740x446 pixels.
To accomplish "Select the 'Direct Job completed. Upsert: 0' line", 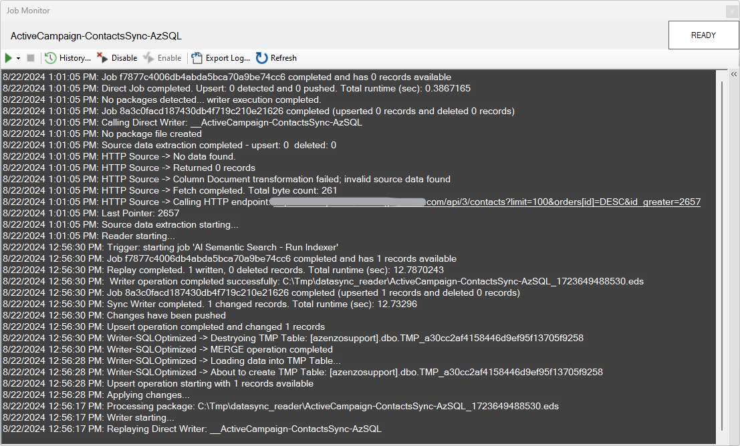I will pos(237,89).
